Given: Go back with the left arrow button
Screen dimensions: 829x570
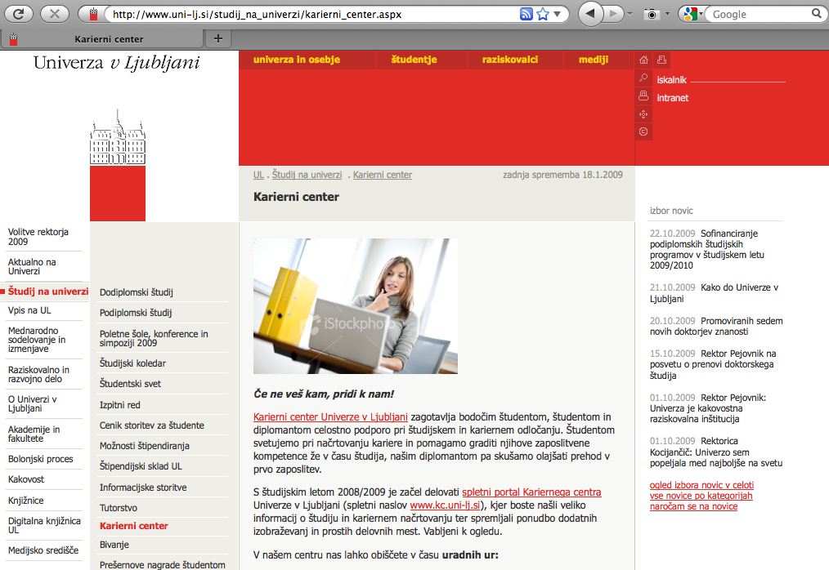Looking at the screenshot, I should pyautogui.click(x=590, y=14).
